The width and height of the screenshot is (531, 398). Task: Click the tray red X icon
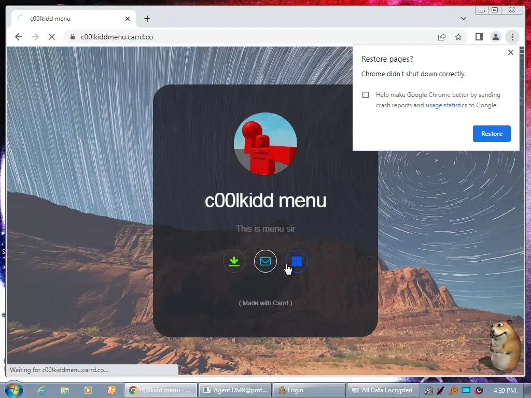point(441,391)
